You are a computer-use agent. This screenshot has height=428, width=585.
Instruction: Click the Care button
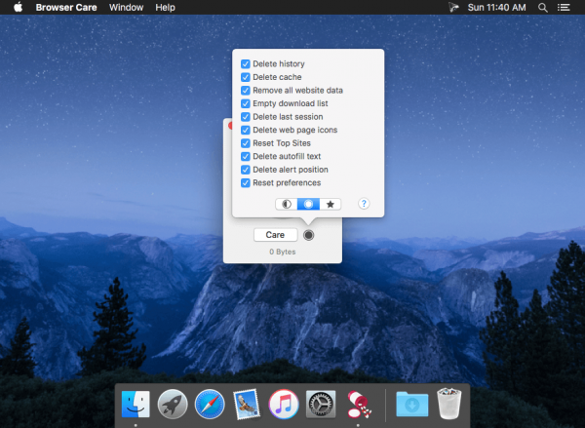coord(275,235)
